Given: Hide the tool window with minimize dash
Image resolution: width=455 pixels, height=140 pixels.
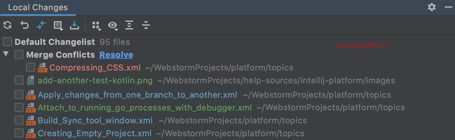Looking at the screenshot, I should pyautogui.click(x=449, y=7).
